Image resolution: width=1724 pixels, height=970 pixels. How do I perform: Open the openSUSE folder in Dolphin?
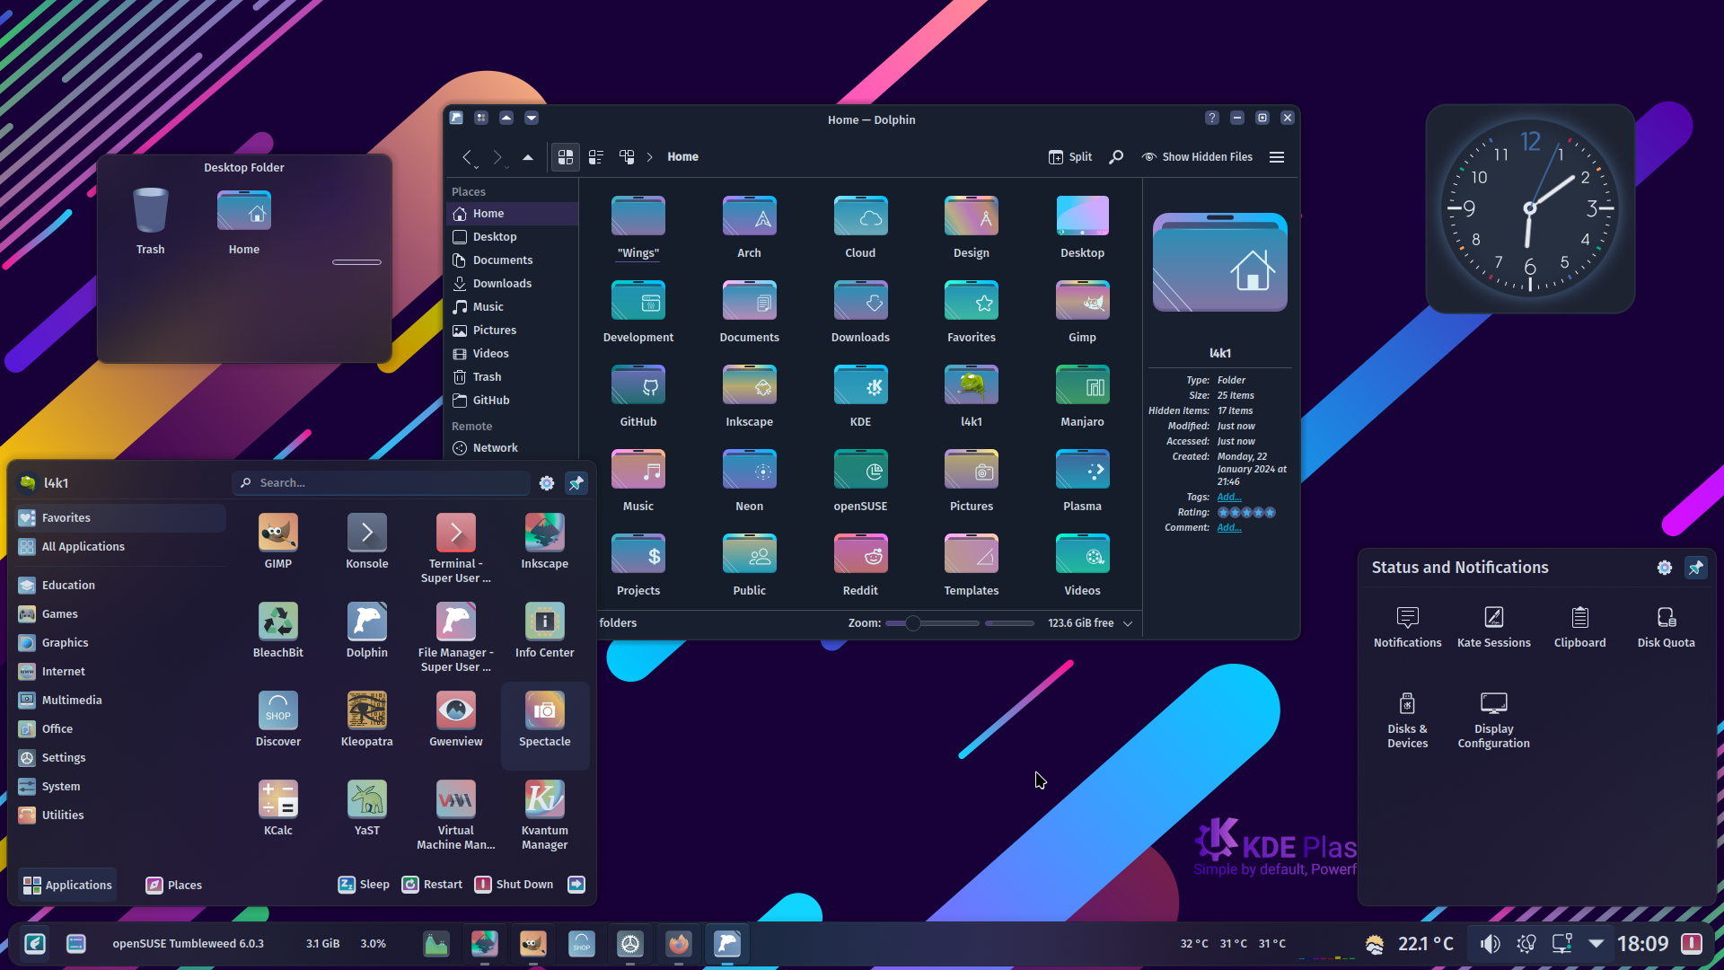[859, 481]
